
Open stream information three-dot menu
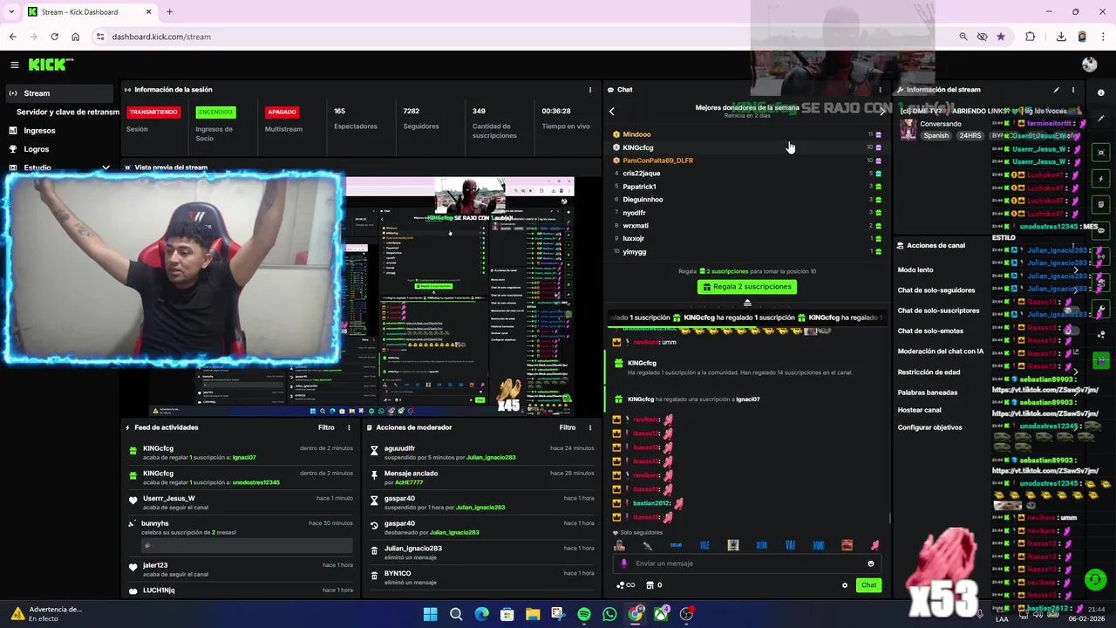[1073, 90]
